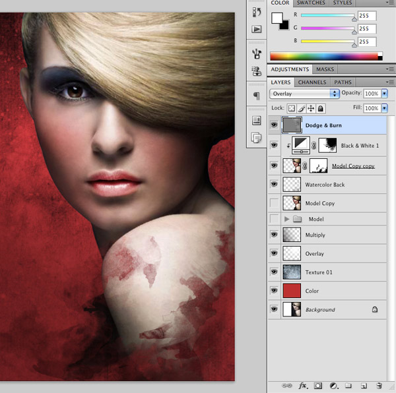The width and height of the screenshot is (396, 393).
Task: Click the foreground color swatch
Action: click(278, 18)
